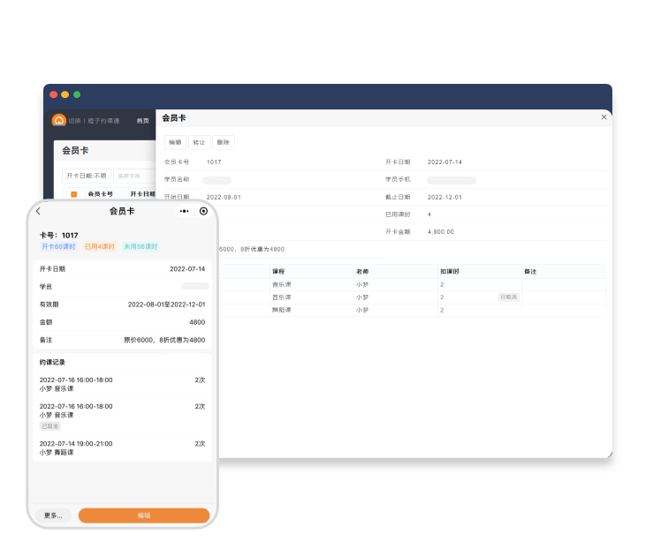
Task: Click the 切换 switch menu item
Action: coord(73,121)
